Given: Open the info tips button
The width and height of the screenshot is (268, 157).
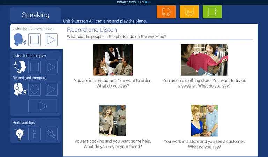Looking at the screenshot, I should (35, 134).
